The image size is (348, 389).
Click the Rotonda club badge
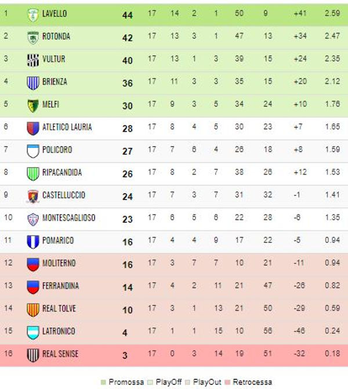(32, 38)
